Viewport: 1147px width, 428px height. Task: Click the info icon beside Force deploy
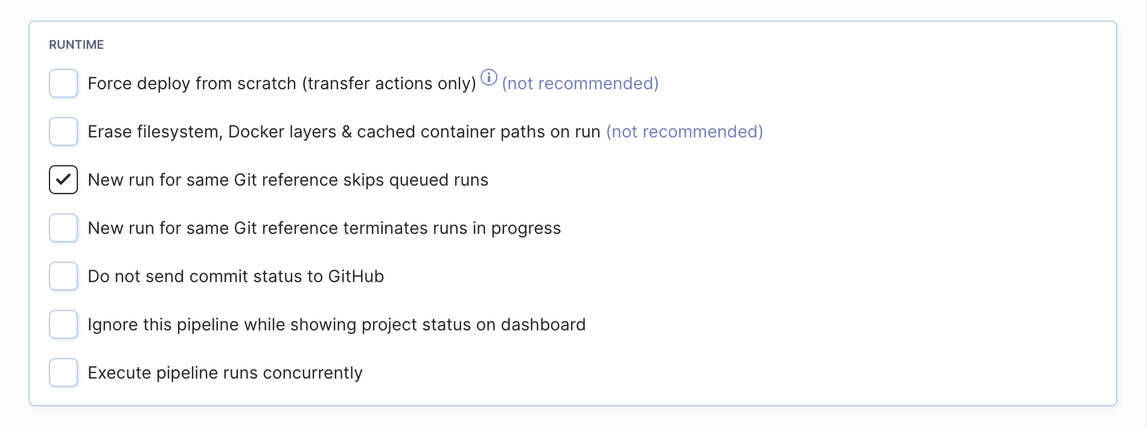(x=488, y=78)
